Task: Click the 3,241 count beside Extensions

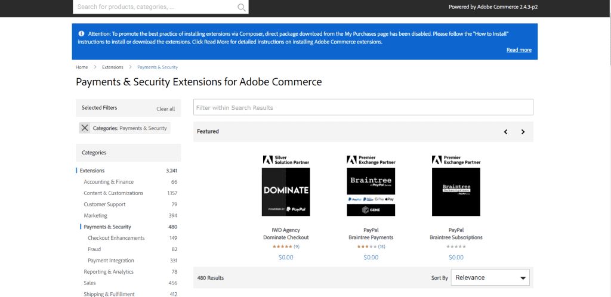Action: 171,171
